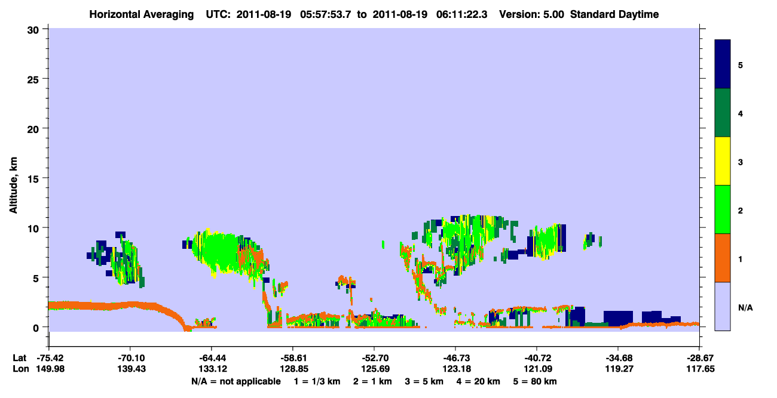Screen dimensions: 777x398
Task: Click the colorbar label '2'
Action: [741, 211]
